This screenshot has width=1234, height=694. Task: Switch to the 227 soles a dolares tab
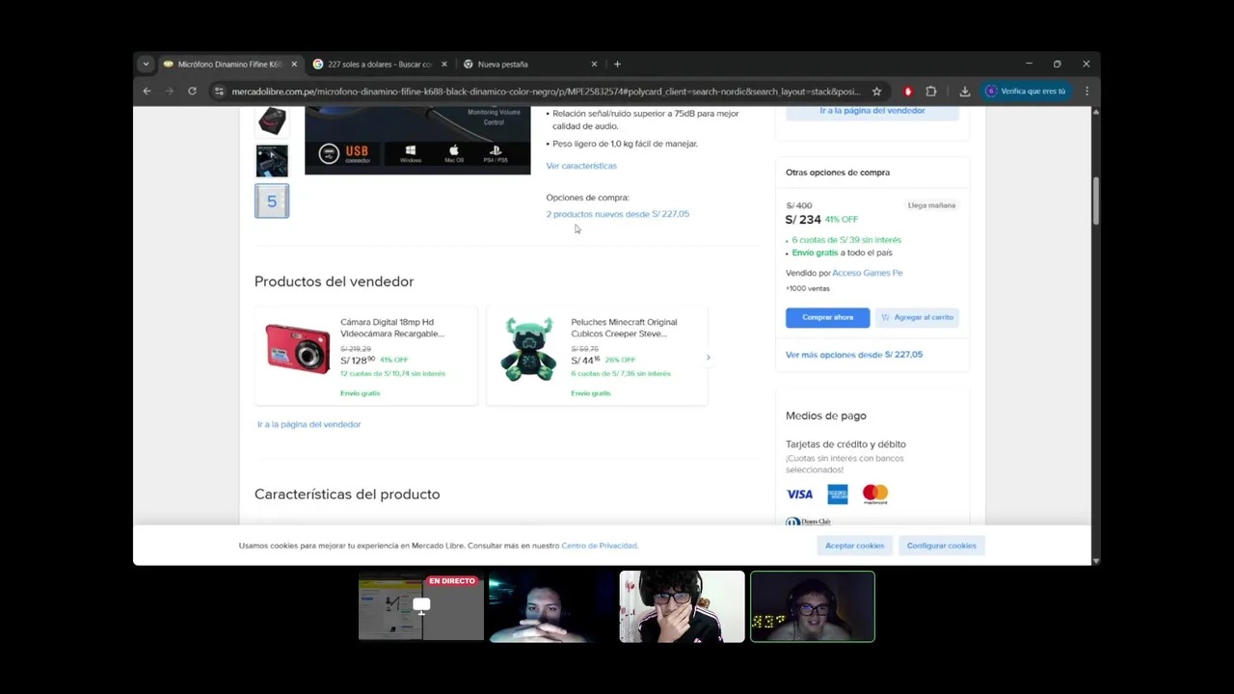pyautogui.click(x=379, y=65)
